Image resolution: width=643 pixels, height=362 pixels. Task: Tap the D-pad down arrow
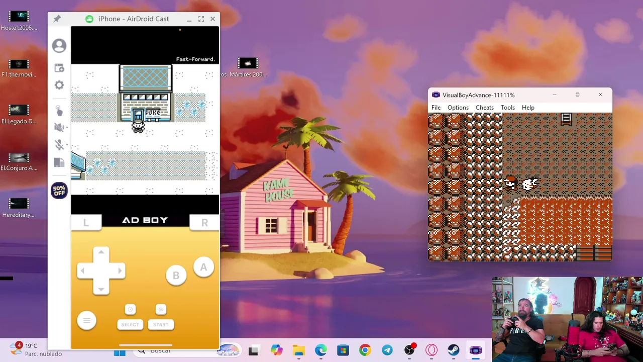(101, 289)
